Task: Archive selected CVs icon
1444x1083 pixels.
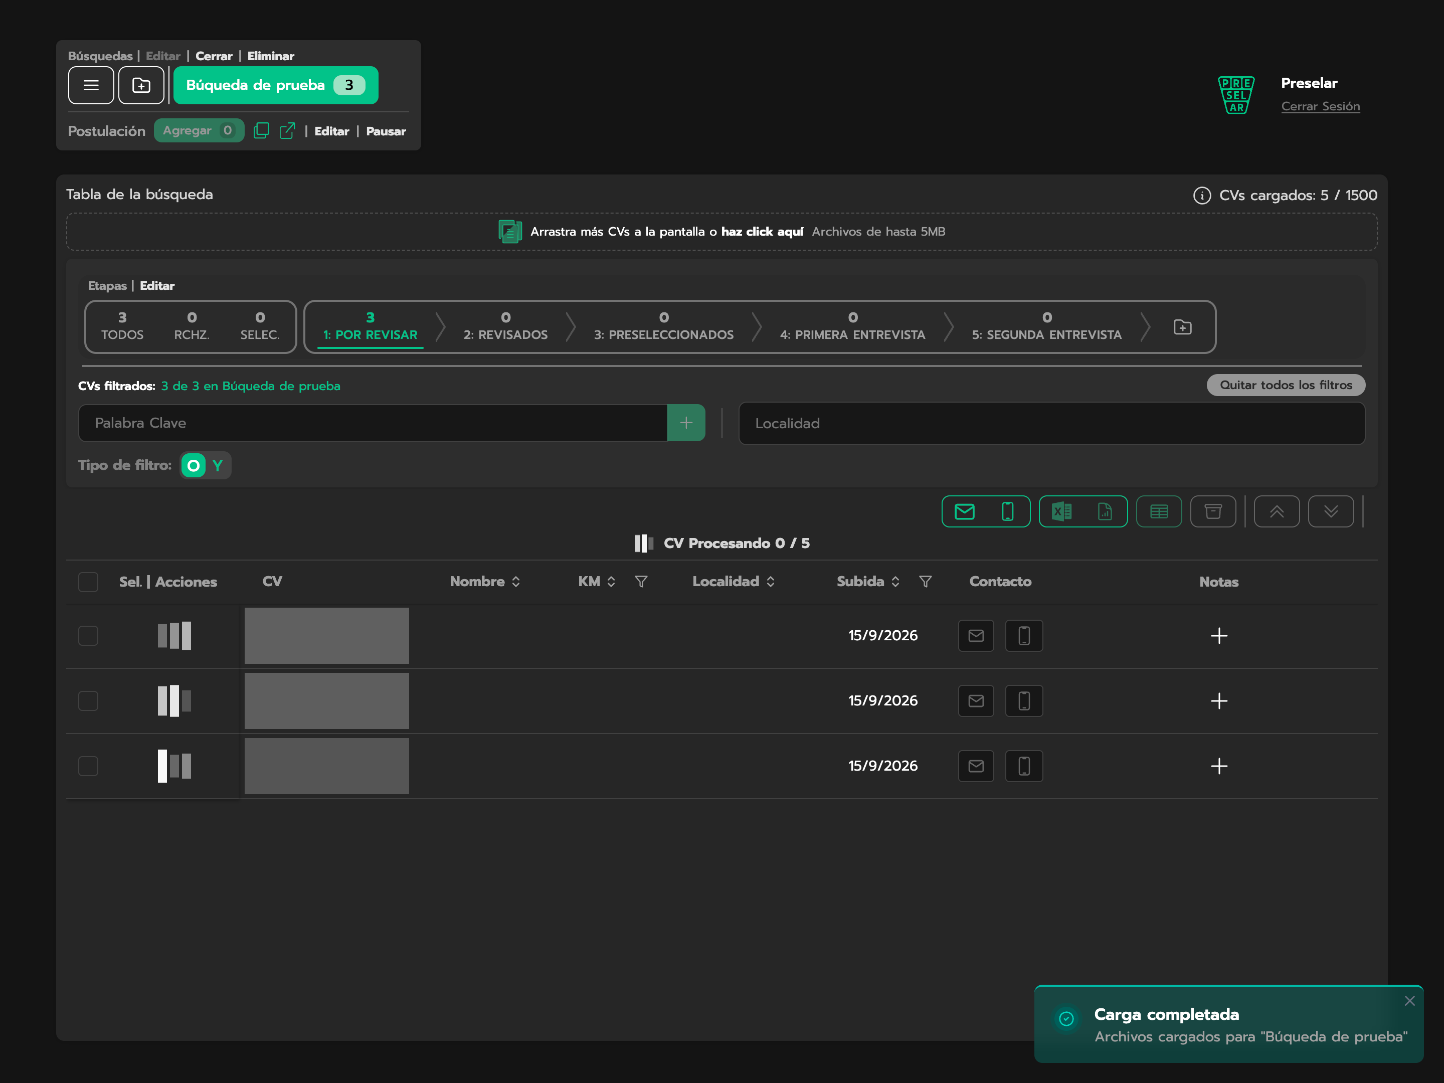Action: [1213, 511]
